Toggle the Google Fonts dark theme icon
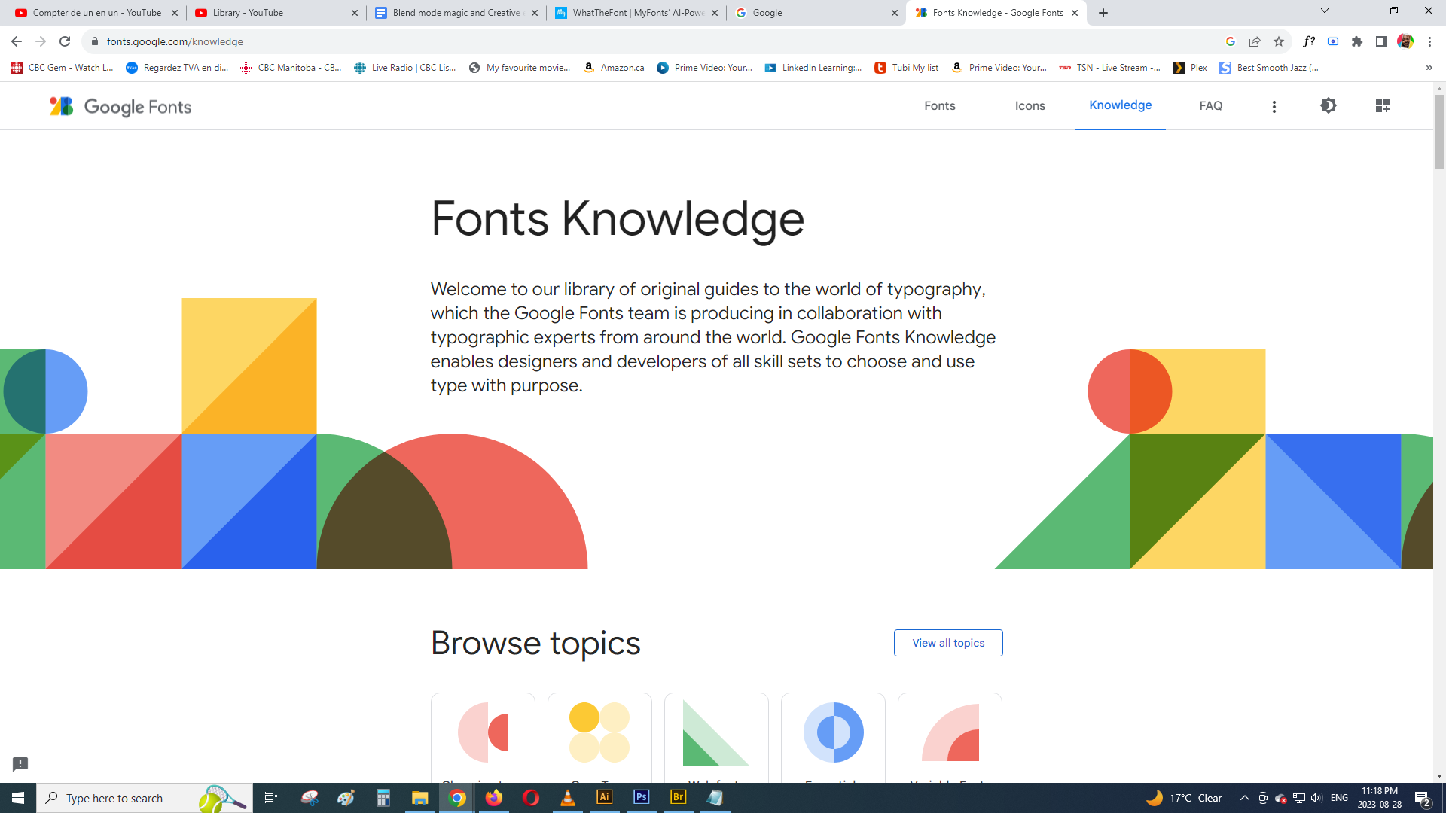The height and width of the screenshot is (813, 1446). tap(1329, 106)
